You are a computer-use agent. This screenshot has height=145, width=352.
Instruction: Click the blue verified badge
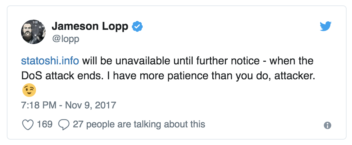tap(137, 26)
